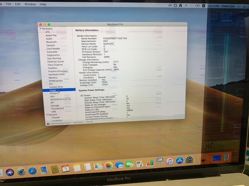Select Parallel SCSI in sidebar
Screen dimensions: 249x186
pyautogui.click(x=56, y=87)
